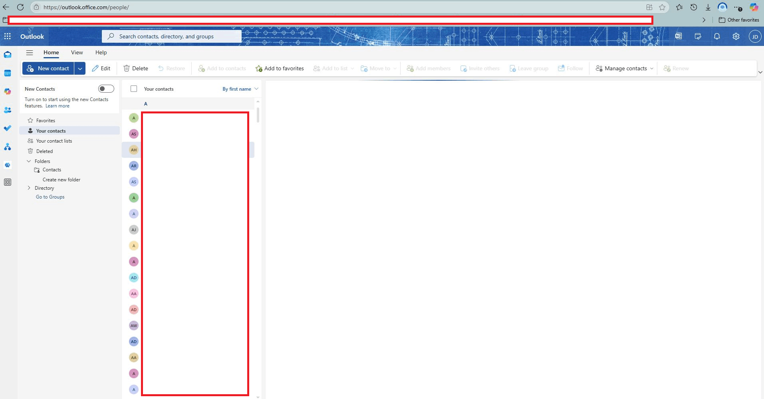Open the Viva Engage sidebar icon
The height and width of the screenshot is (399, 764).
pos(8,165)
